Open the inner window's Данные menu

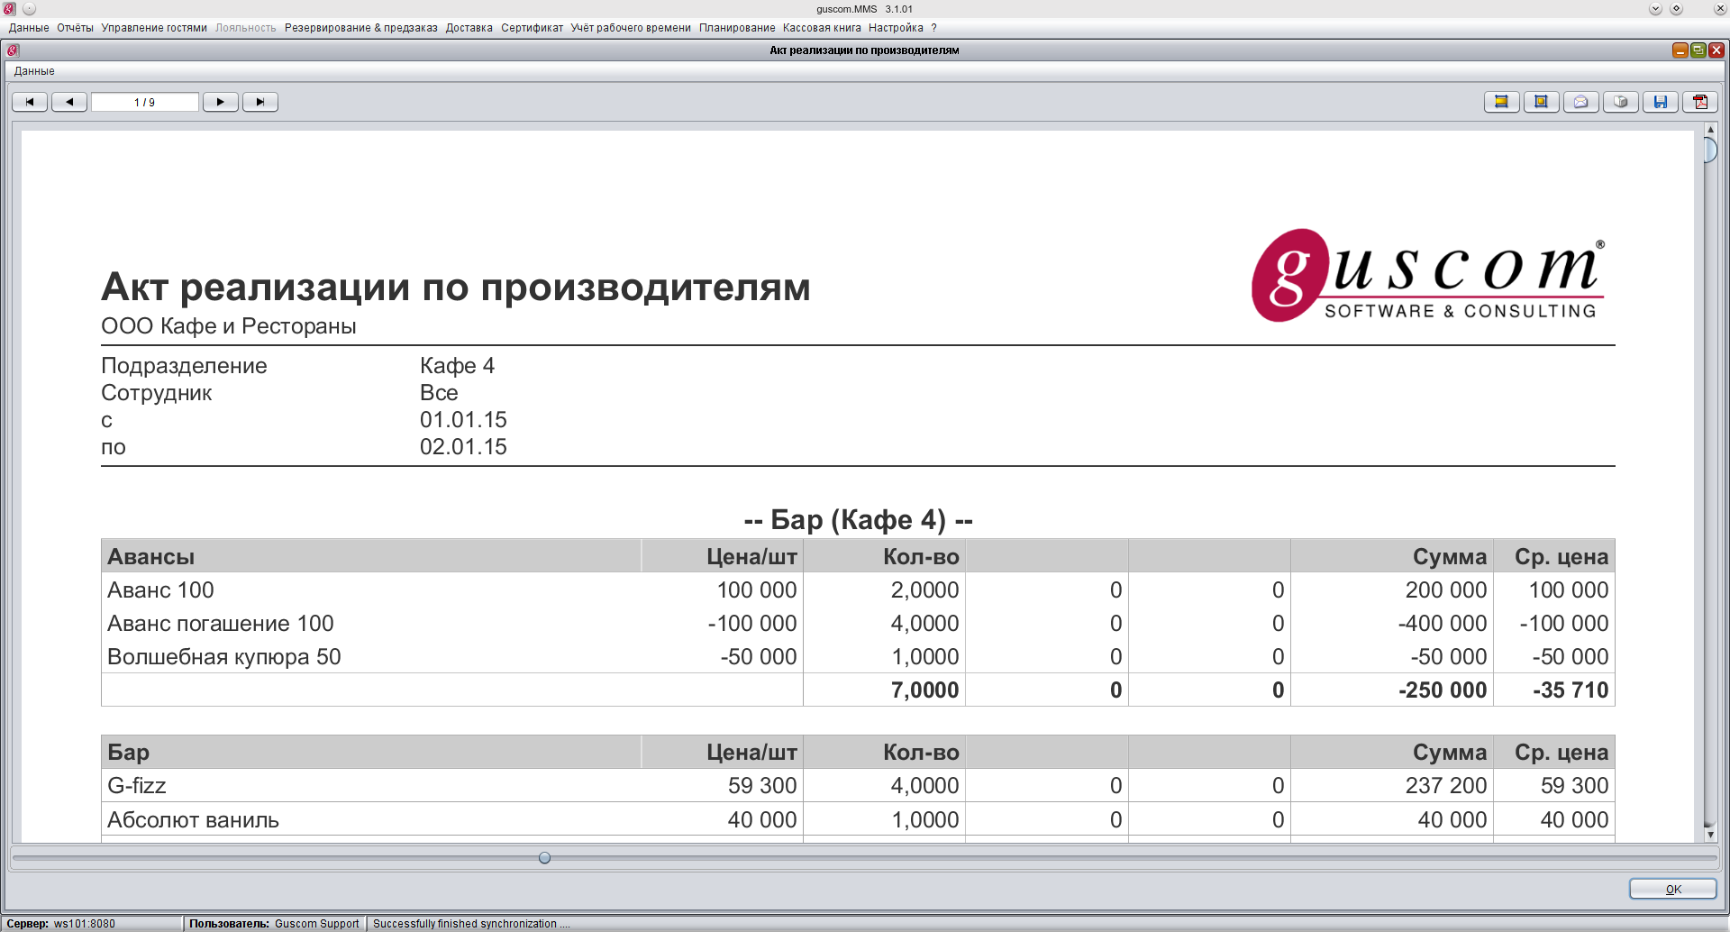pos(34,71)
